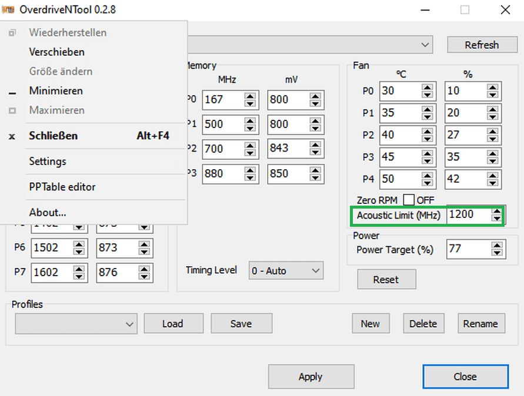The width and height of the screenshot is (524, 396).
Task: Increase Memory P2 mV with up arrow
Action: [315, 145]
